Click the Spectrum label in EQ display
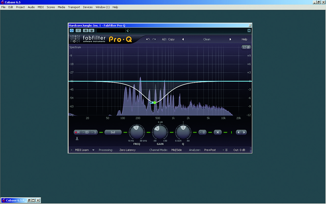This screenshot has width=326, height=204. point(75,47)
